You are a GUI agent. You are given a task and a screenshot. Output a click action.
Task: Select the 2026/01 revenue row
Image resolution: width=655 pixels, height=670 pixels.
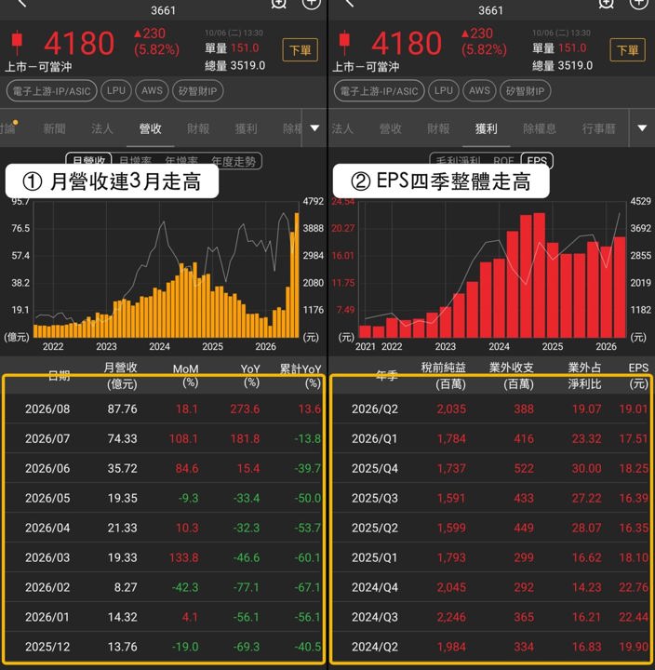[x=164, y=617]
